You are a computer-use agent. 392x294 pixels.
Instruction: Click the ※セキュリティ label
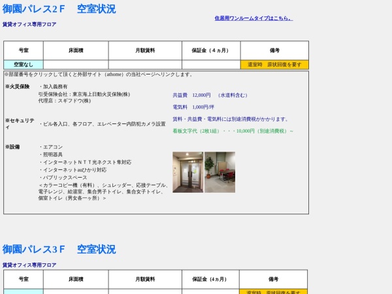pos(20,123)
